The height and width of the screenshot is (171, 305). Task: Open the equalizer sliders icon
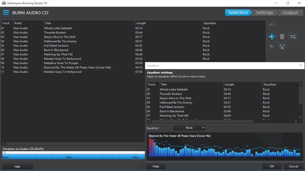pos(282,47)
